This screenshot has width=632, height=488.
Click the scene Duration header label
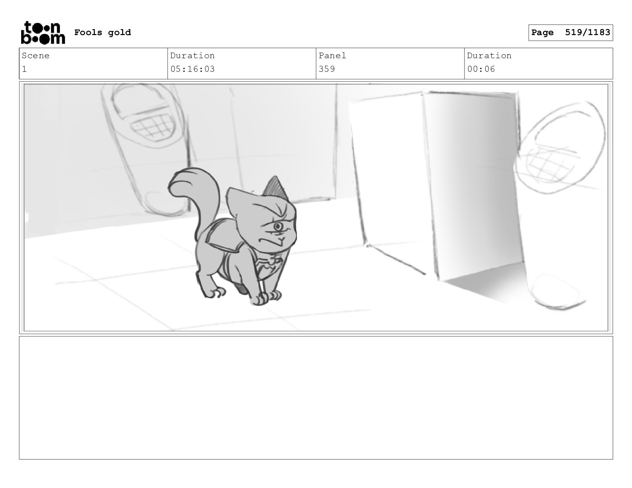point(192,55)
